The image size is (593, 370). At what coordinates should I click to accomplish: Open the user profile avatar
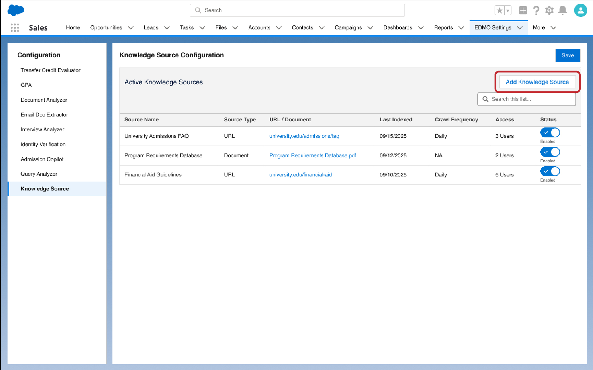(x=581, y=10)
